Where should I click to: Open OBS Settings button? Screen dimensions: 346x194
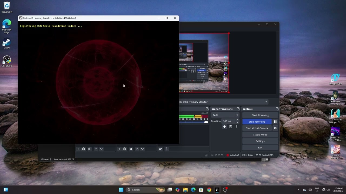click(x=260, y=141)
